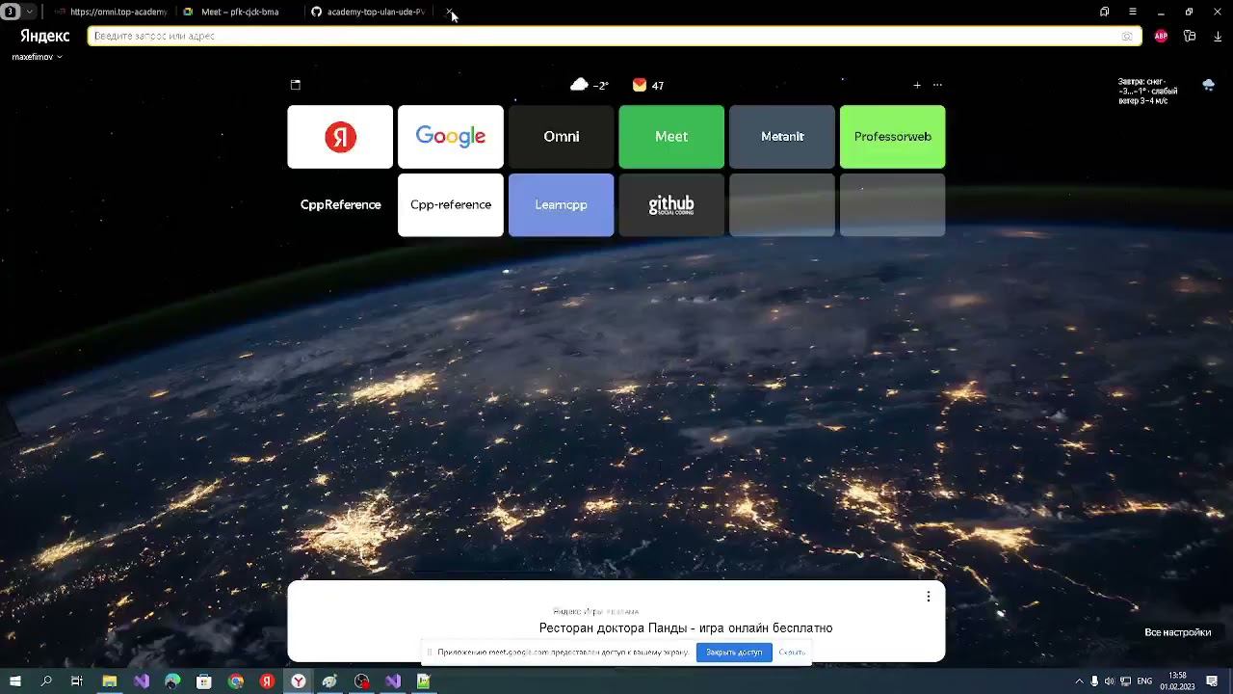Open the browser extensions panel icon

(x=1190, y=36)
